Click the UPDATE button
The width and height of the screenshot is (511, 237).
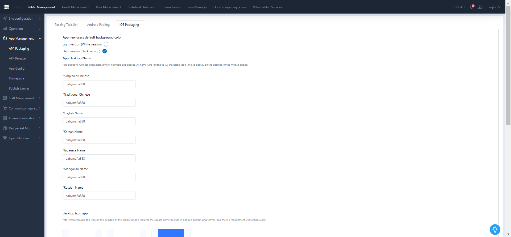[x=460, y=7]
